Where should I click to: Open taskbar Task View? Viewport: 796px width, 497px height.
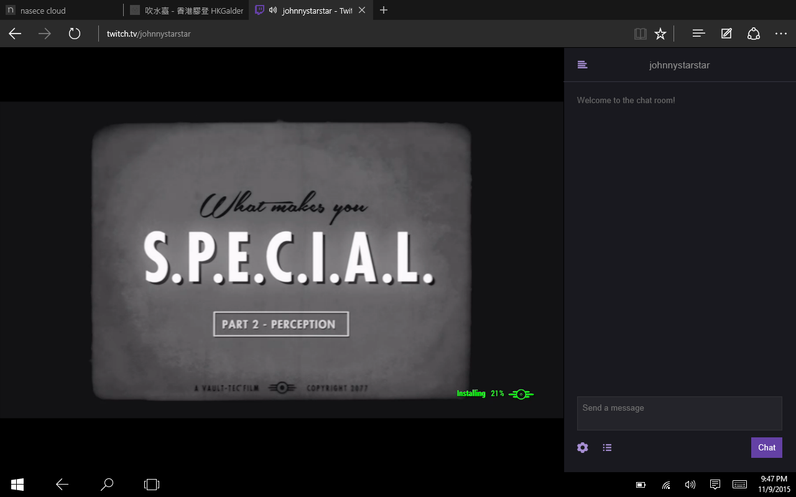152,484
